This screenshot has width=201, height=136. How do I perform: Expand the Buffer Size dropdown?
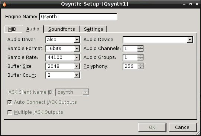tap(63, 66)
